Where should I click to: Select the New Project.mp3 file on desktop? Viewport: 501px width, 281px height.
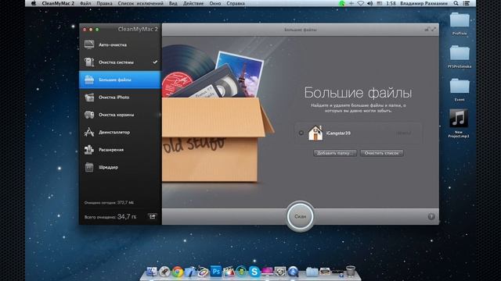pyautogui.click(x=459, y=123)
